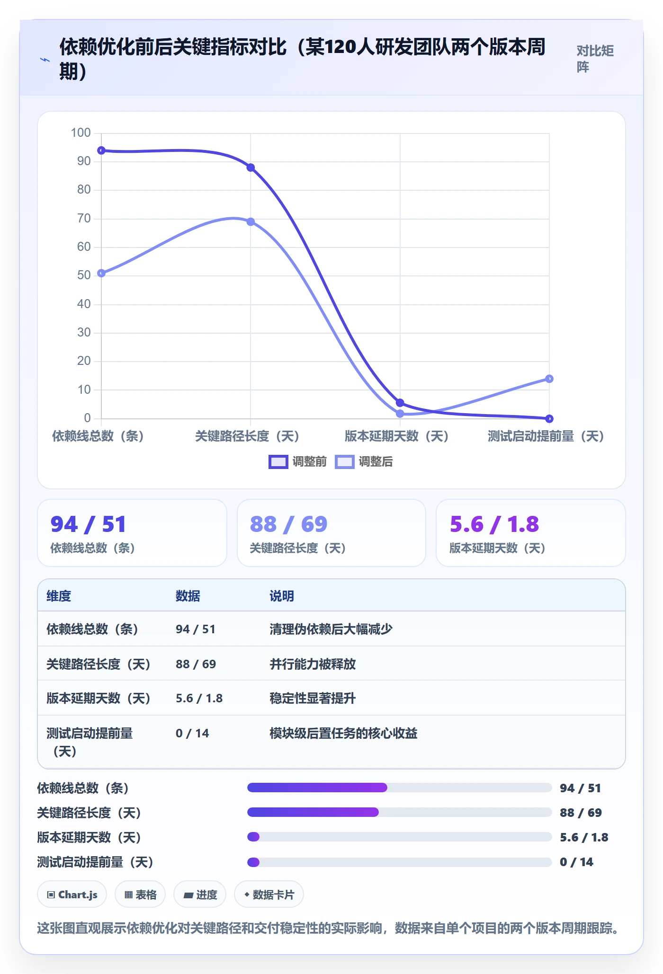
Task: Click the 说明 column header
Action: point(282,596)
